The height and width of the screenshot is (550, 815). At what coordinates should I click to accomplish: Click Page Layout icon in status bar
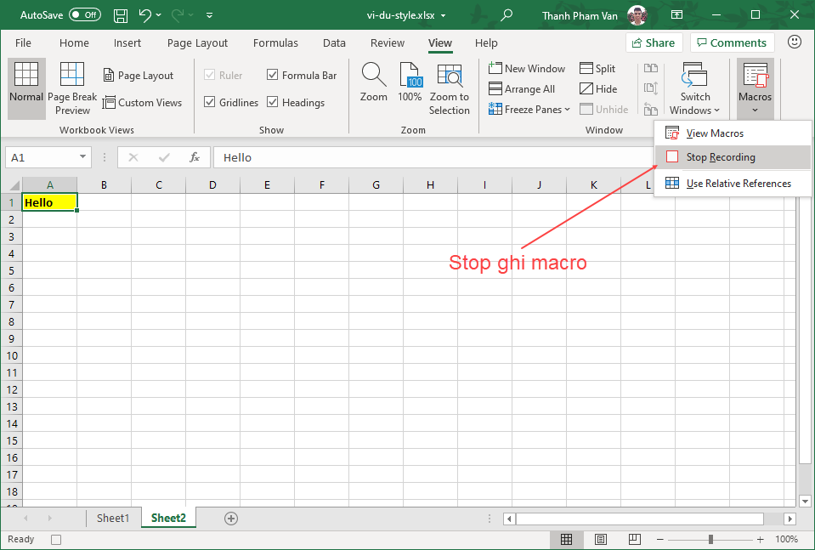[x=600, y=540]
